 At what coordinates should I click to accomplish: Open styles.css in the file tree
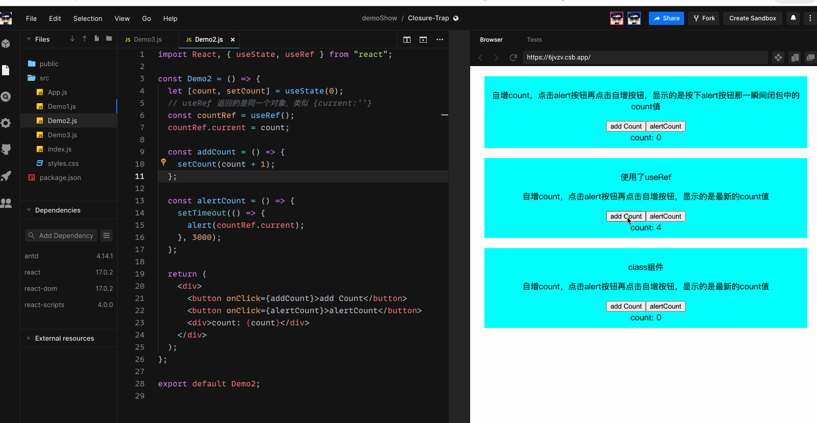point(69,163)
